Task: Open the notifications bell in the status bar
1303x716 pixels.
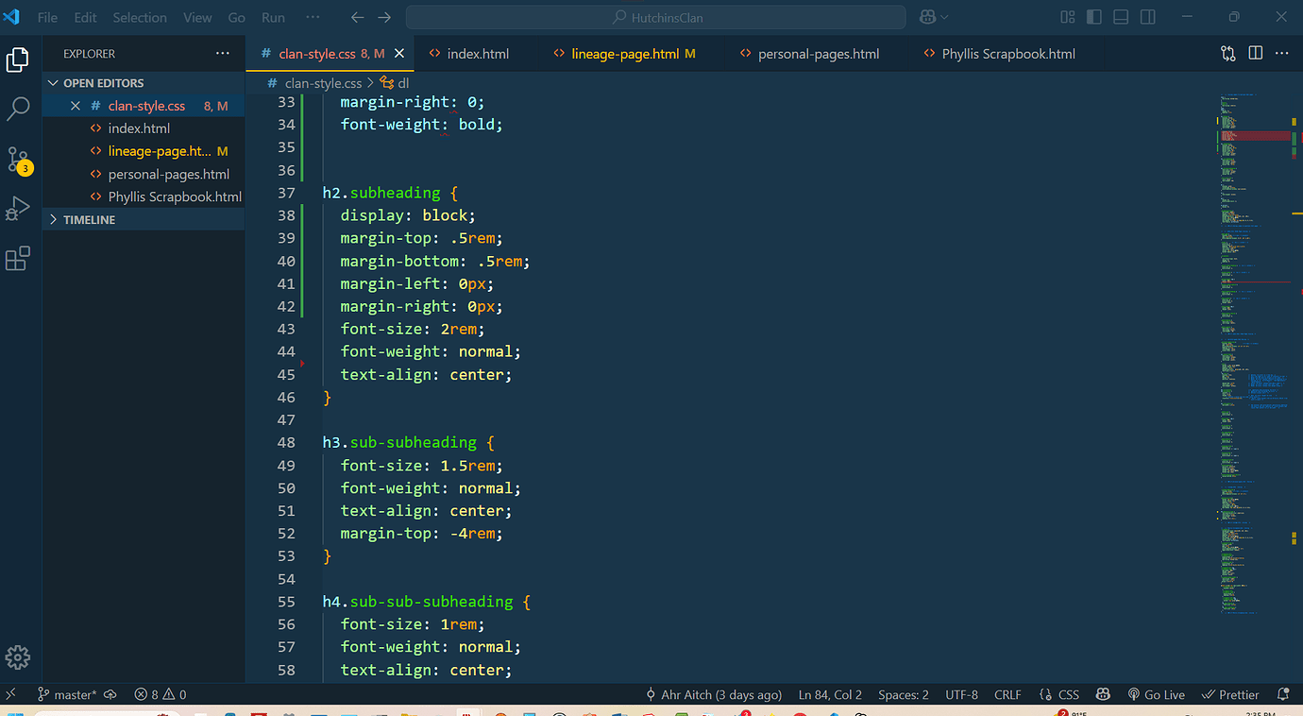Action: tap(1282, 694)
